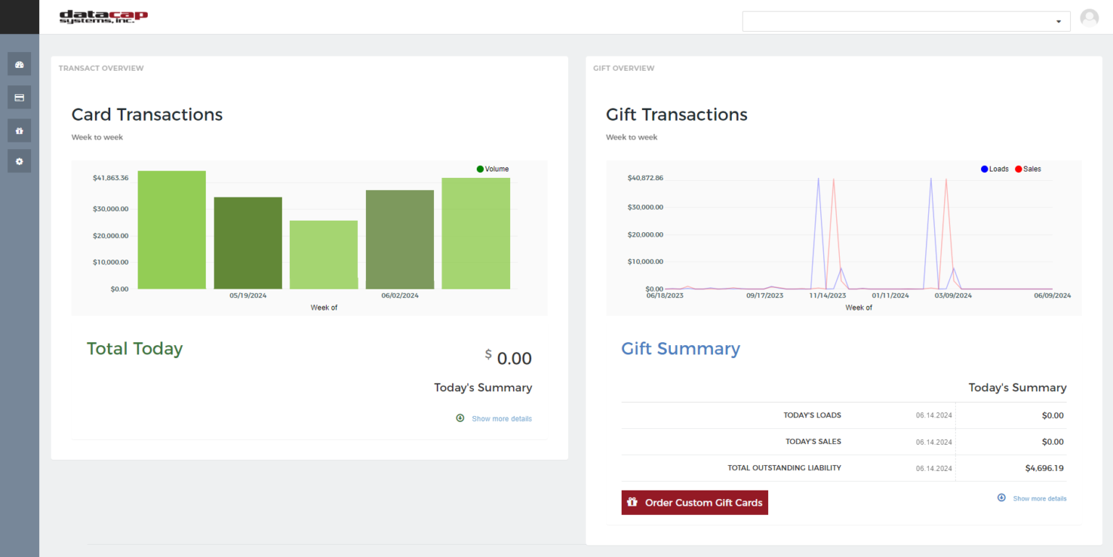
Task: Click the circled arrow icon beside Gift Summary's Show more details
Action: [x=1001, y=498]
